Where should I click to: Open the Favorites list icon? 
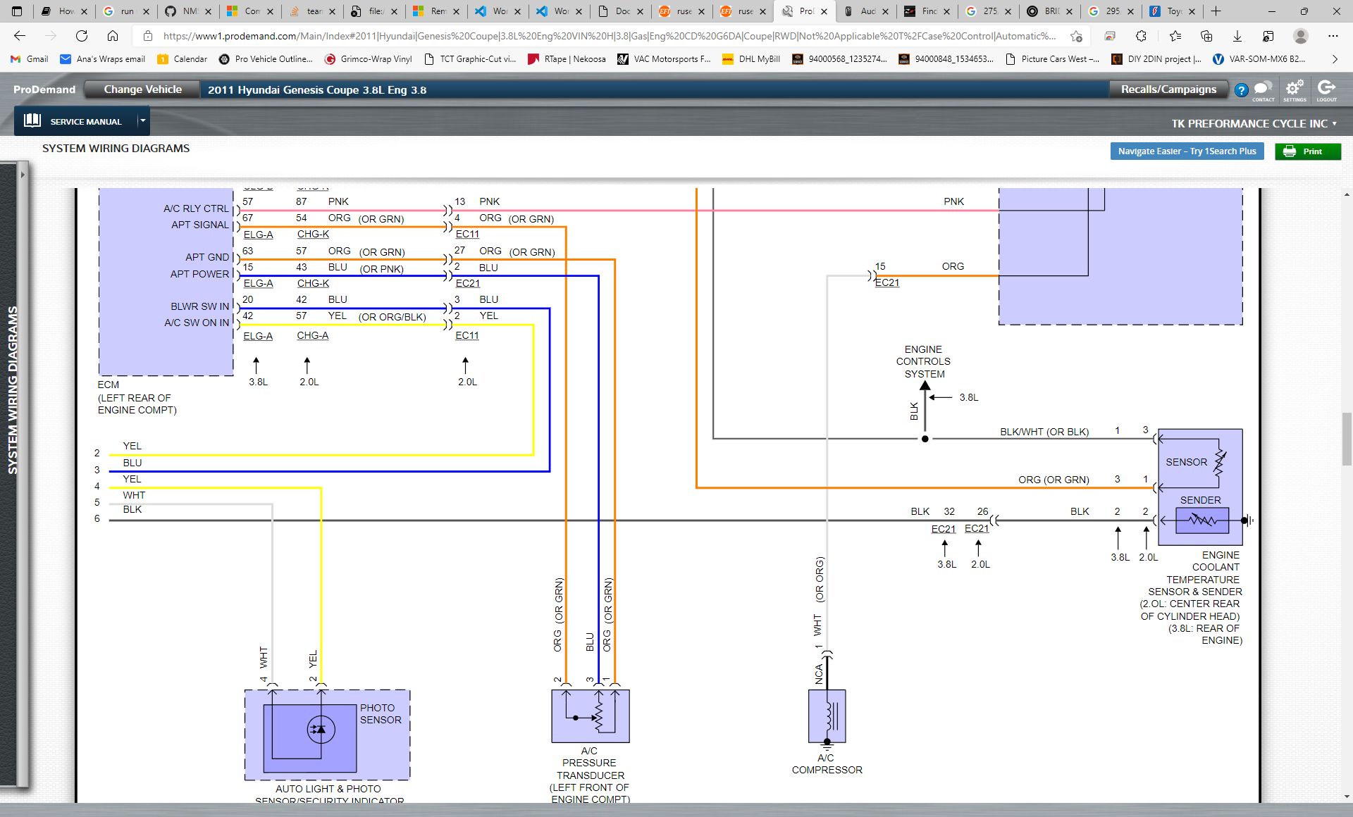click(1175, 36)
